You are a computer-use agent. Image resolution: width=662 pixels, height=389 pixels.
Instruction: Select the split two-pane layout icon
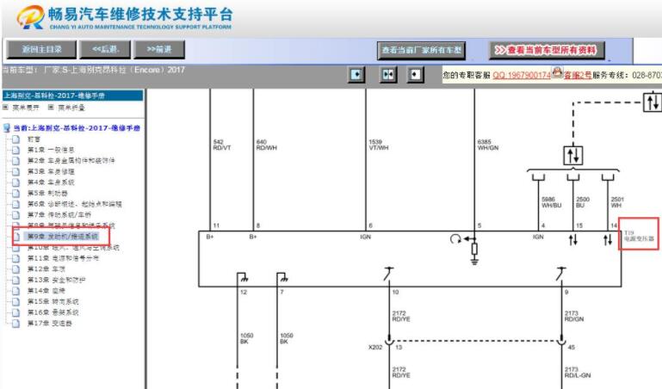pyautogui.click(x=387, y=75)
